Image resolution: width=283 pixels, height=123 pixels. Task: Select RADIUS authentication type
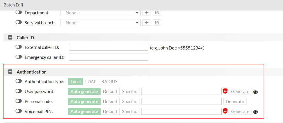click(x=110, y=81)
